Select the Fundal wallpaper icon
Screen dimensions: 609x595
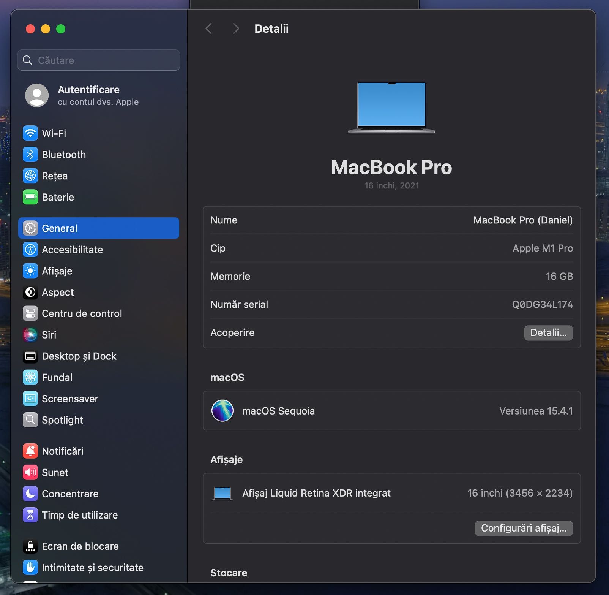[x=30, y=377]
